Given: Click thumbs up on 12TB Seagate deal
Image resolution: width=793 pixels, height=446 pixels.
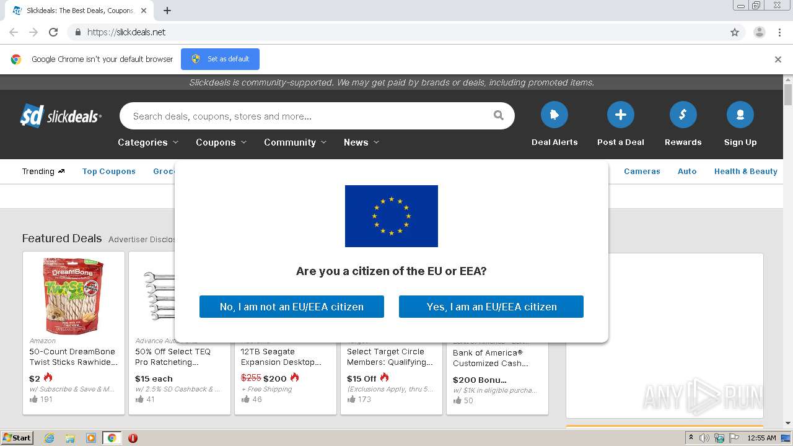Looking at the screenshot, I should click(x=245, y=400).
